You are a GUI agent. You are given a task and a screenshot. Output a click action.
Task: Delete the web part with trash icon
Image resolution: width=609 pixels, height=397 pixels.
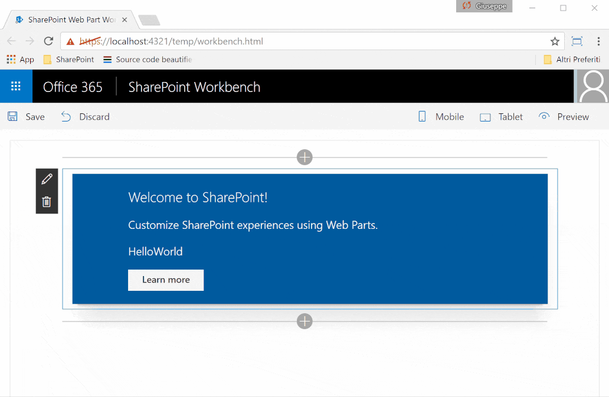tap(47, 202)
